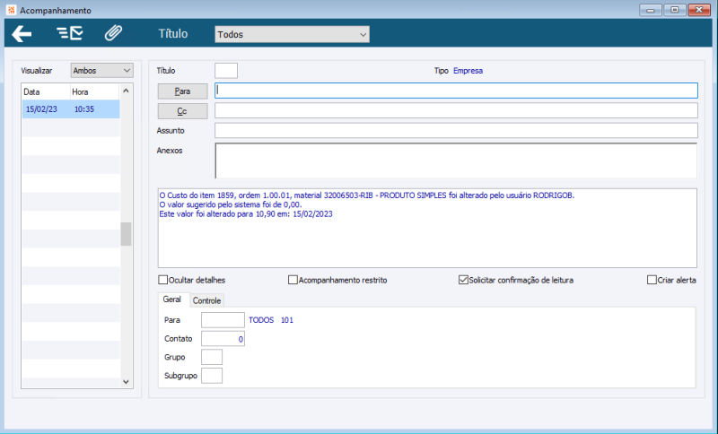Open the Visualizar dropdown showing Ambos
718x434 pixels.
tap(101, 71)
